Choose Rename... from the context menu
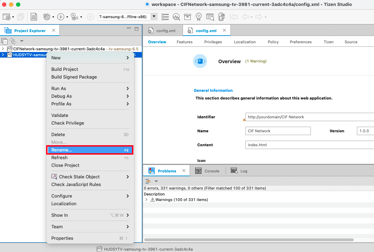Image resolution: width=374 pixels, height=252 pixels. point(90,150)
